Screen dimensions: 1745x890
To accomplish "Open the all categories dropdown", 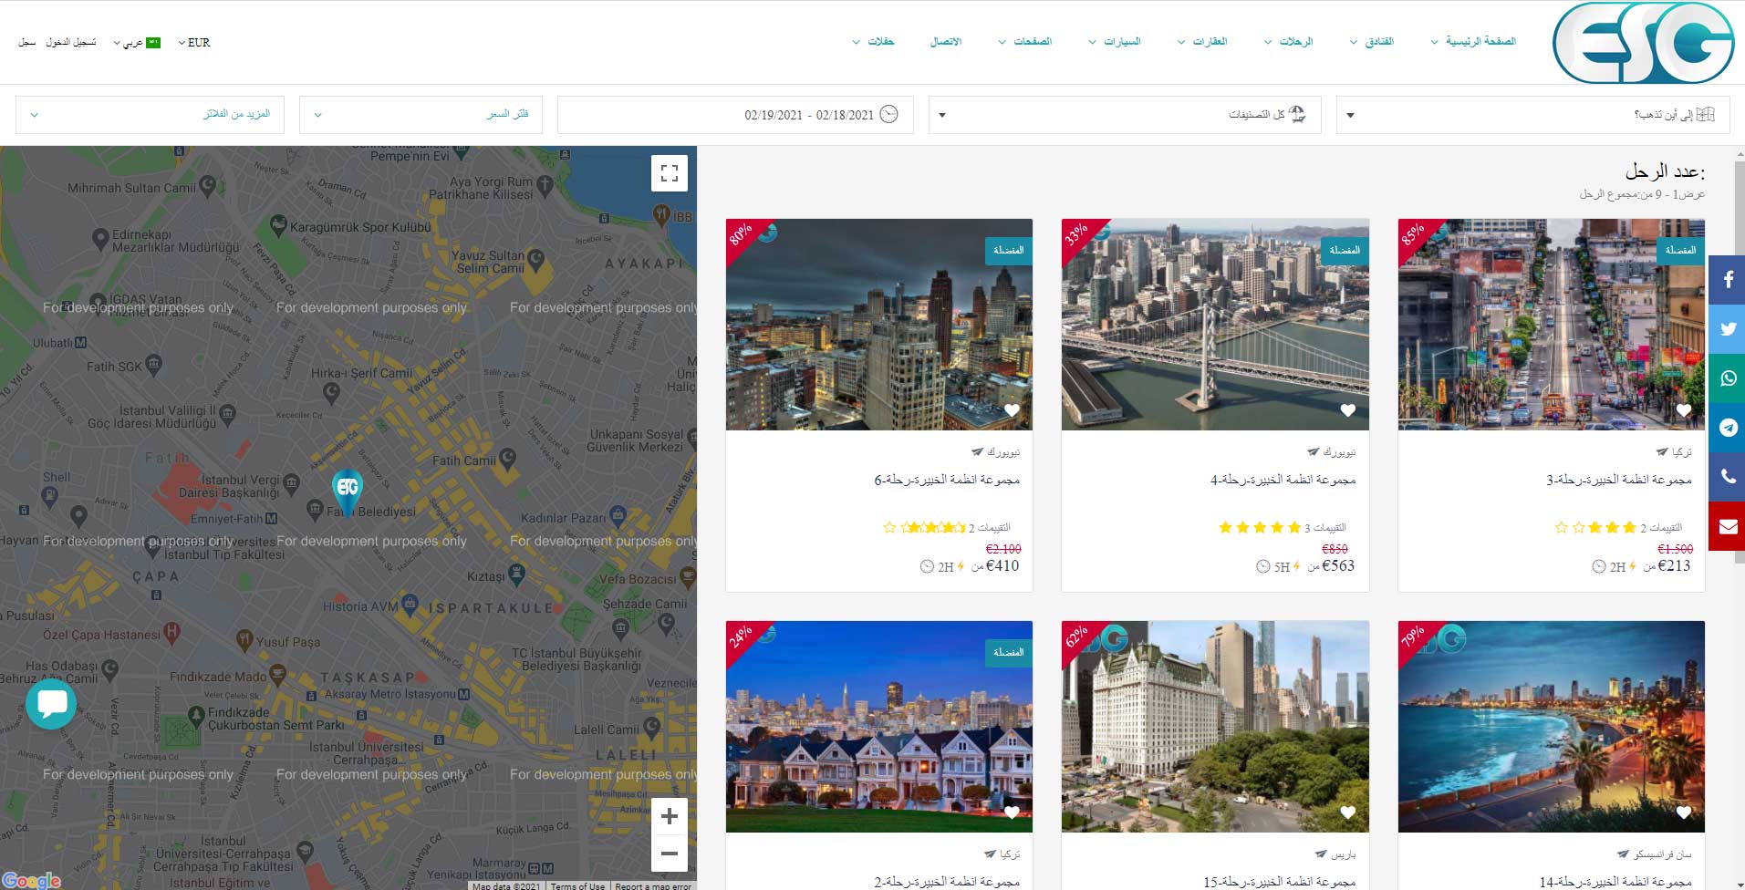I will [1124, 115].
